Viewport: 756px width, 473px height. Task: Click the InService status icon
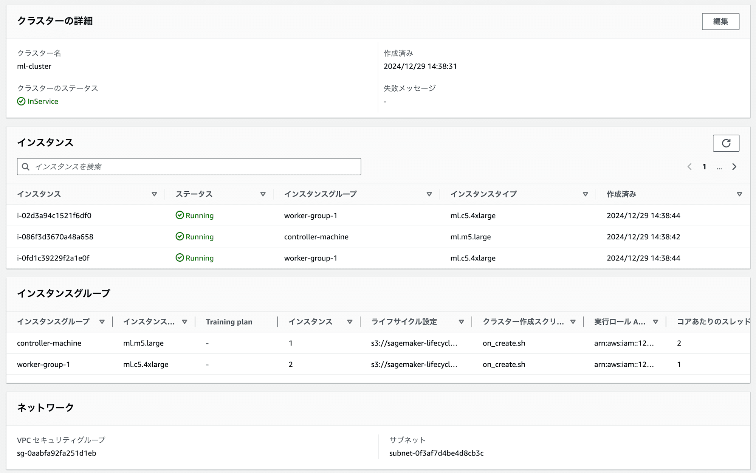[21, 101]
